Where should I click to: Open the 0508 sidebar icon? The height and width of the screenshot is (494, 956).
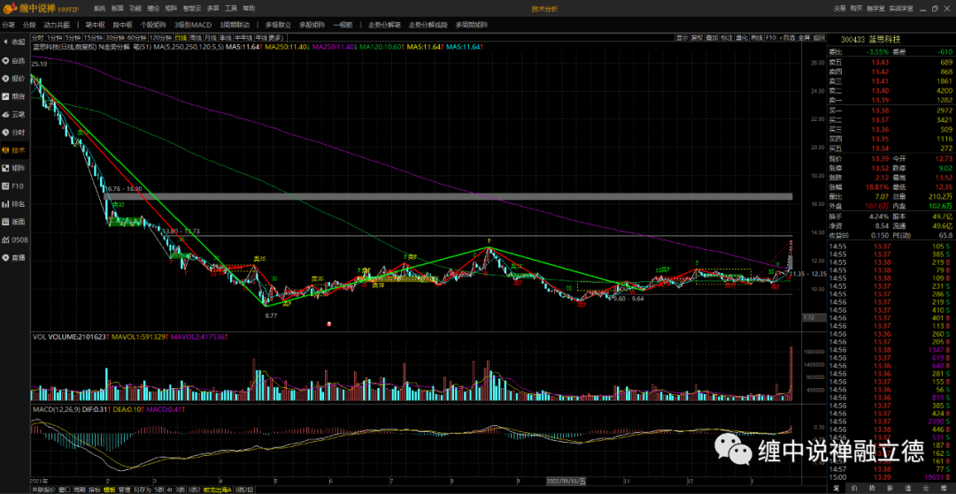click(15, 239)
